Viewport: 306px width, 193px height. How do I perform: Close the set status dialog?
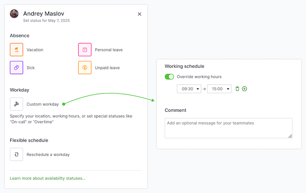point(139,14)
